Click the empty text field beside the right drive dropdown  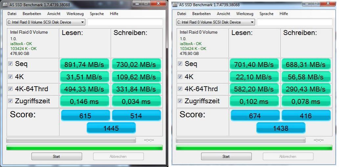(x=295, y=22)
